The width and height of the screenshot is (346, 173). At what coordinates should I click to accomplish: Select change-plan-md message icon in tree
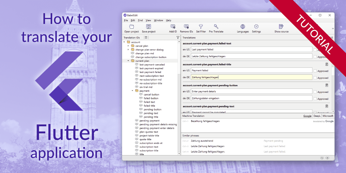[x=133, y=53]
